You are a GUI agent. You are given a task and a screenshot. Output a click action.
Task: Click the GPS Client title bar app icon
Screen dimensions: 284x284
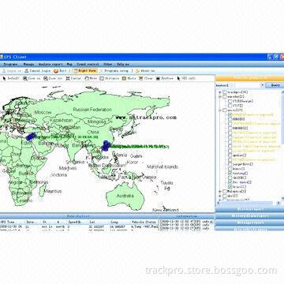[x=1, y=57]
